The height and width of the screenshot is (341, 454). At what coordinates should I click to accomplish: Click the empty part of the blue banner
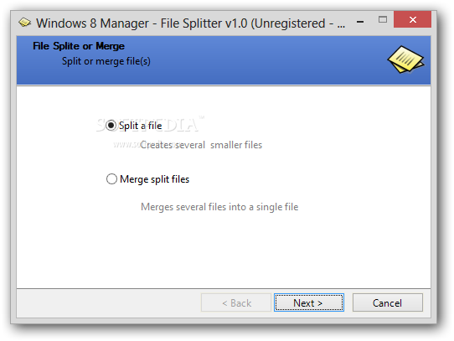click(x=261, y=61)
